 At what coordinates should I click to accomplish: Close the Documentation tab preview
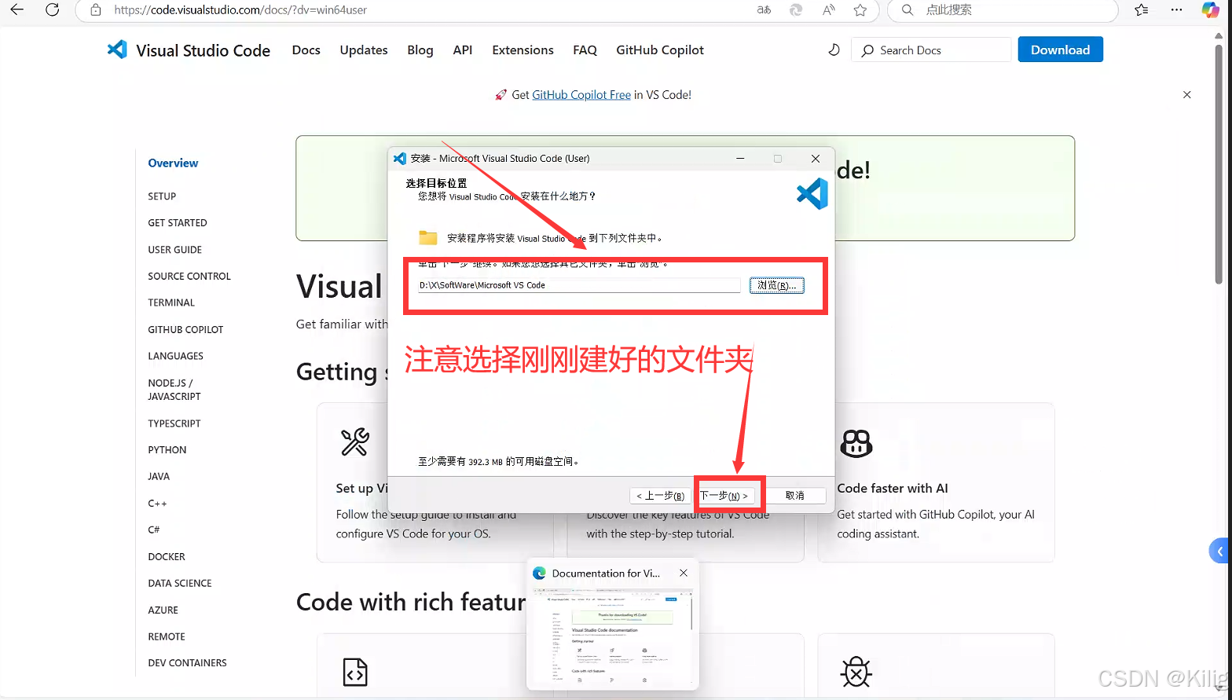coord(684,573)
